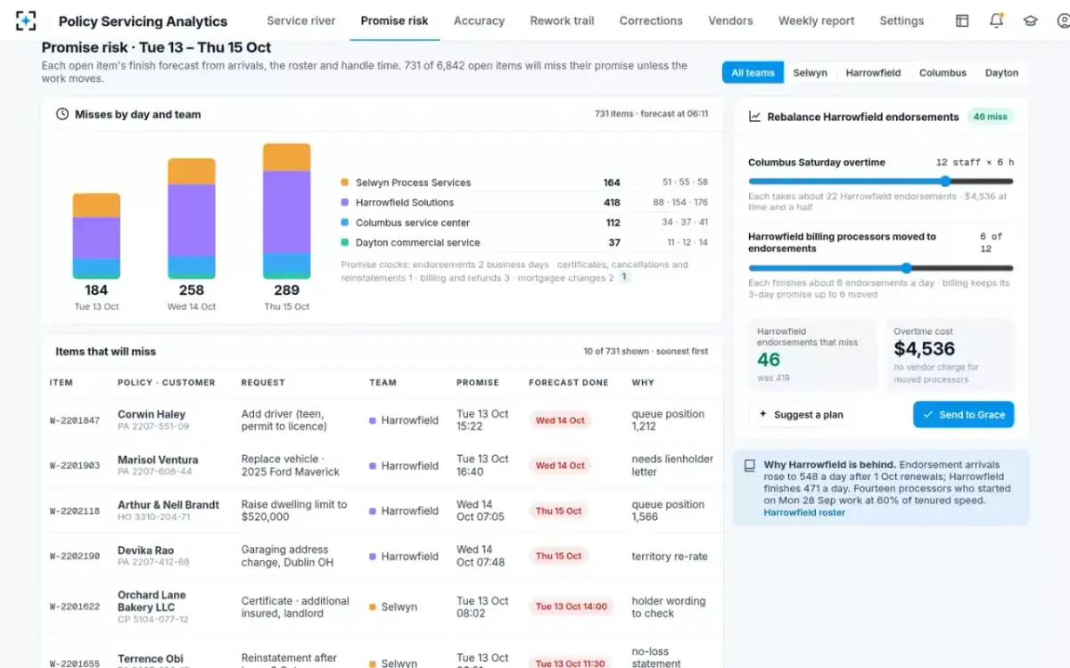Select customer Terrence Obi
The height and width of the screenshot is (668, 1070).
click(151, 659)
